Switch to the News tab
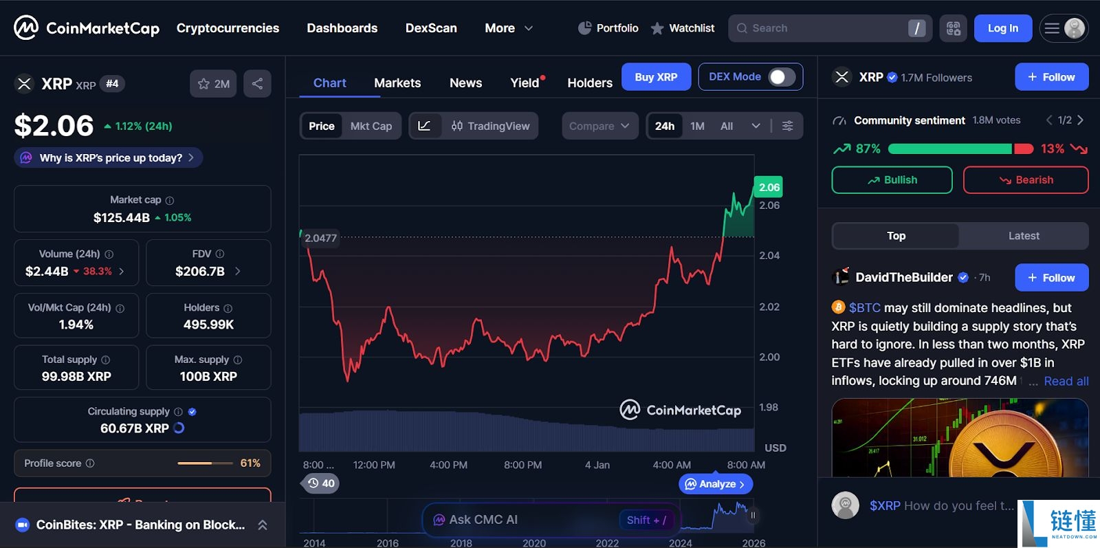Image resolution: width=1100 pixels, height=548 pixels. (x=466, y=83)
